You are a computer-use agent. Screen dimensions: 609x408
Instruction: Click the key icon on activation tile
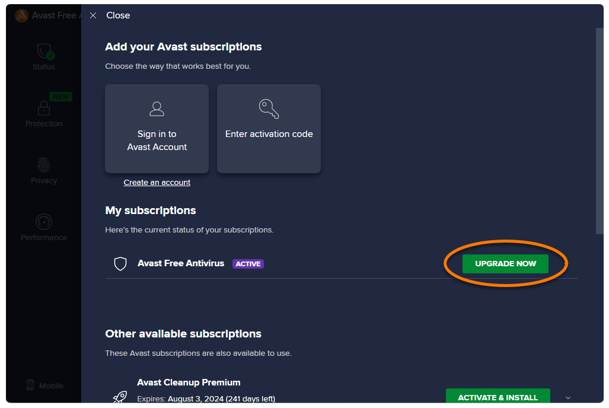point(269,109)
